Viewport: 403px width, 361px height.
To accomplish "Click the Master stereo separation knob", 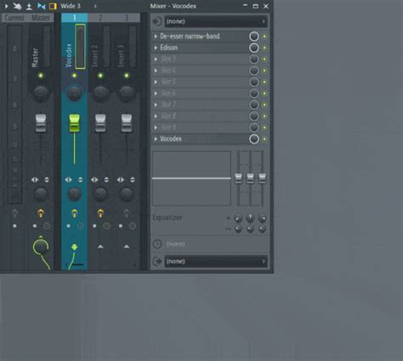I will point(41,194).
